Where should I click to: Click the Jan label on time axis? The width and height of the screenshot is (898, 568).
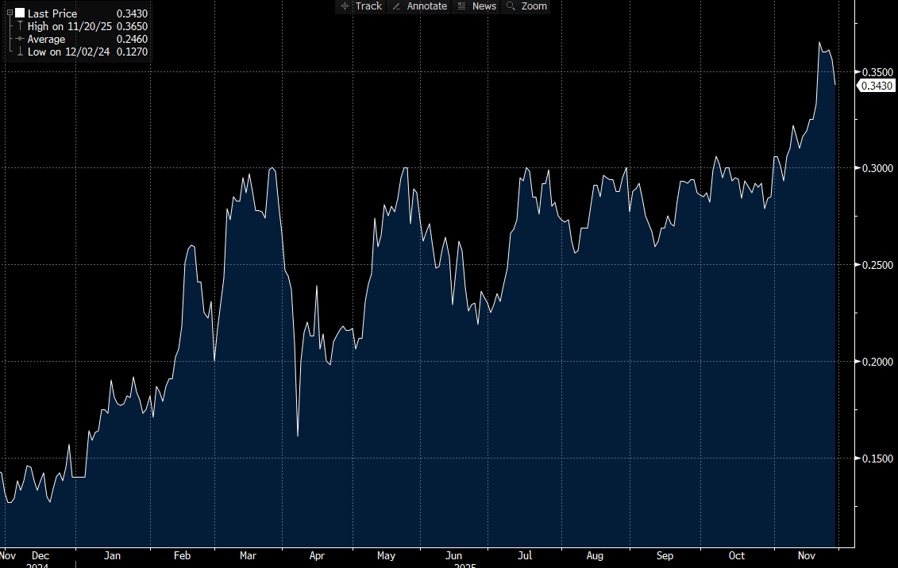pyautogui.click(x=112, y=556)
